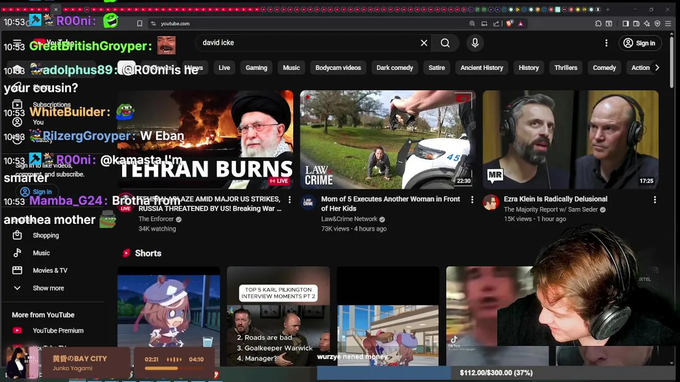
Task: Open the Ezra Klein podcast thumbnail
Action: click(571, 140)
